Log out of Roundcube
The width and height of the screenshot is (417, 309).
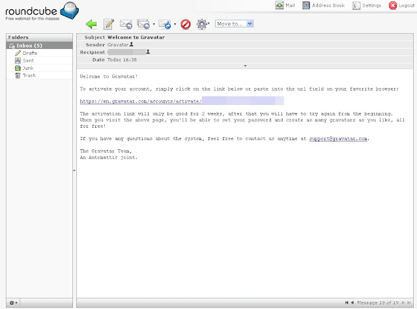pos(401,5)
